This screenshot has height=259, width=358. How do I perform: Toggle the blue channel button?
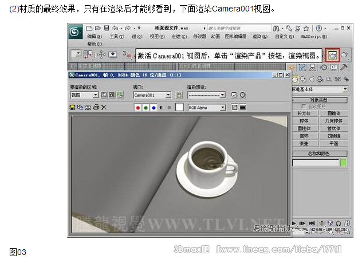click(x=154, y=108)
